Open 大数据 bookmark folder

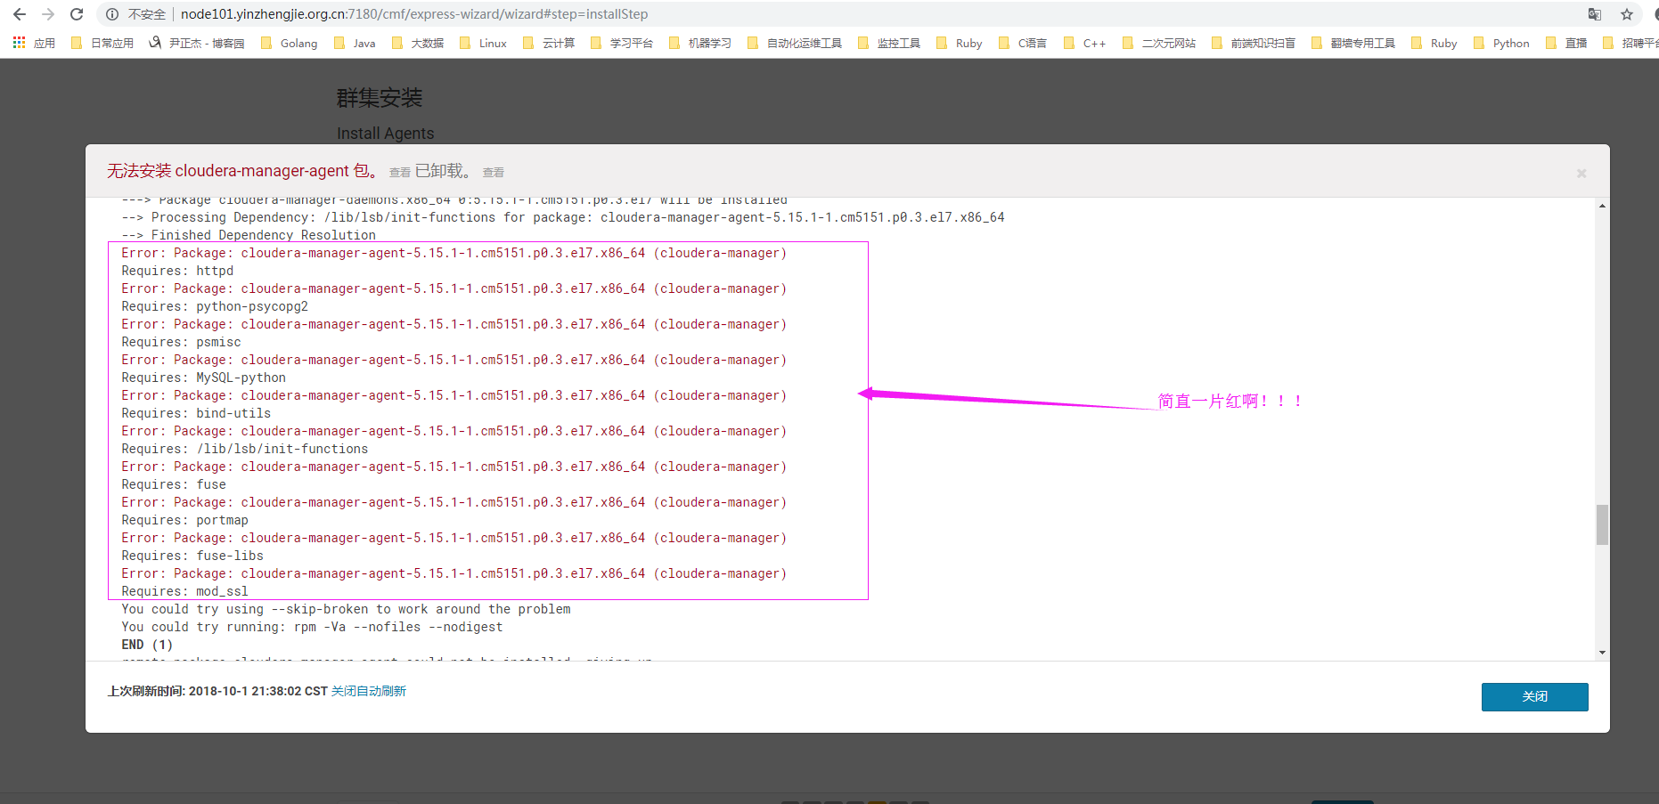point(418,43)
